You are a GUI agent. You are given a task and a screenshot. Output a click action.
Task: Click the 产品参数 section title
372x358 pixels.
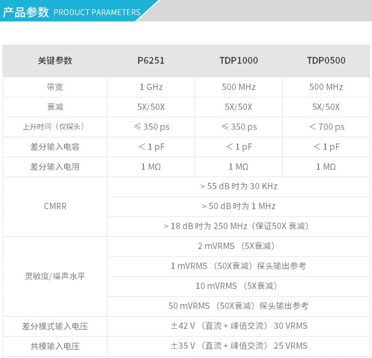(26, 12)
